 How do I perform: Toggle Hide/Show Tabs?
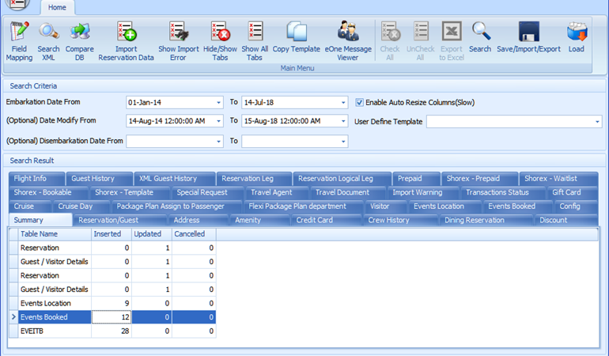(x=220, y=41)
